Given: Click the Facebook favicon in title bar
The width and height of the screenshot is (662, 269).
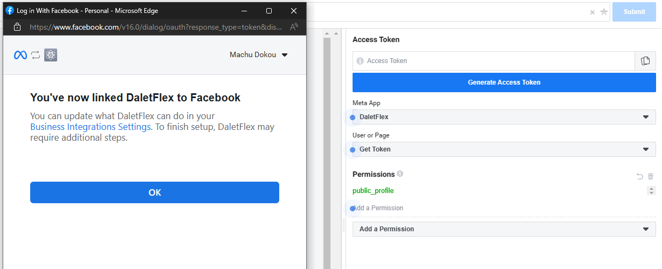Looking at the screenshot, I should coord(10,10).
